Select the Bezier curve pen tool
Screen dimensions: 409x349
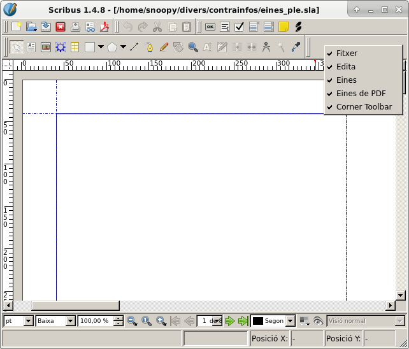148,47
